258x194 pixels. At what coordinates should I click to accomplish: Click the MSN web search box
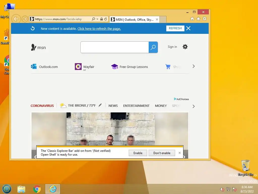(115, 47)
